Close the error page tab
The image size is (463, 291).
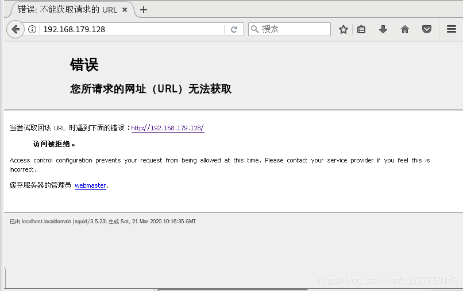125,10
